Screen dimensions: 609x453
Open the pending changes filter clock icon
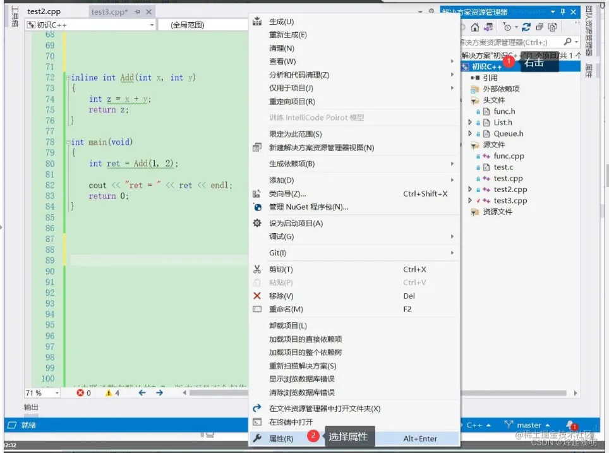click(507, 27)
